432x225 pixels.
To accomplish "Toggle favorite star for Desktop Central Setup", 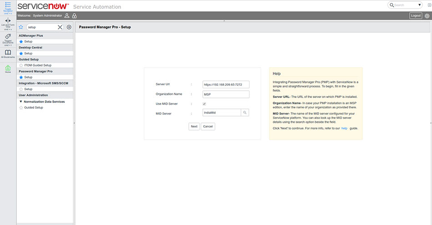I will point(21,53).
